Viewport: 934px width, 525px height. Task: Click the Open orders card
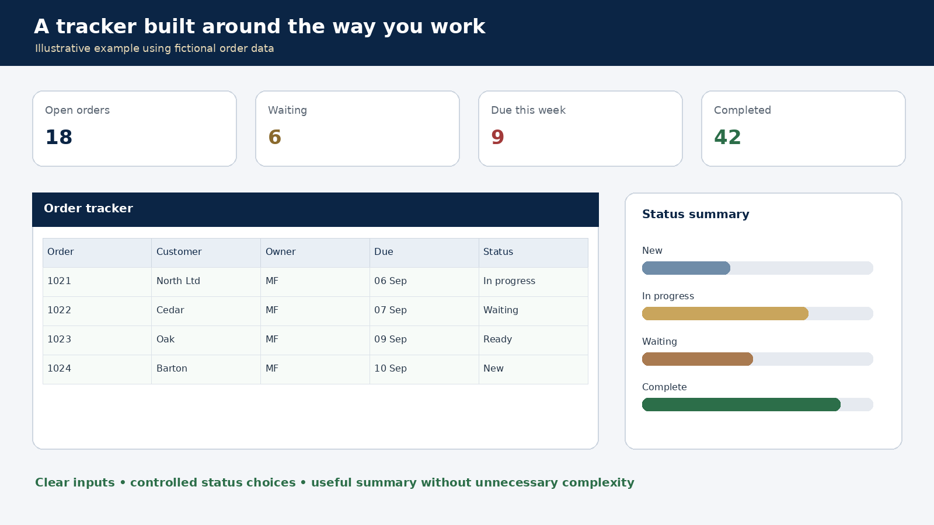(134, 128)
